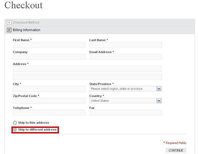The height and width of the screenshot is (154, 198).
Task: Focus the Telephone field
Action: coord(49,113)
